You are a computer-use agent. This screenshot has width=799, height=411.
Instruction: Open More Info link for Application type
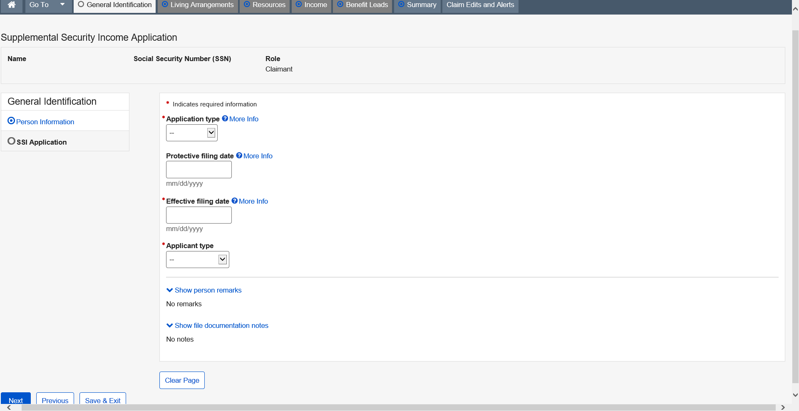244,119
